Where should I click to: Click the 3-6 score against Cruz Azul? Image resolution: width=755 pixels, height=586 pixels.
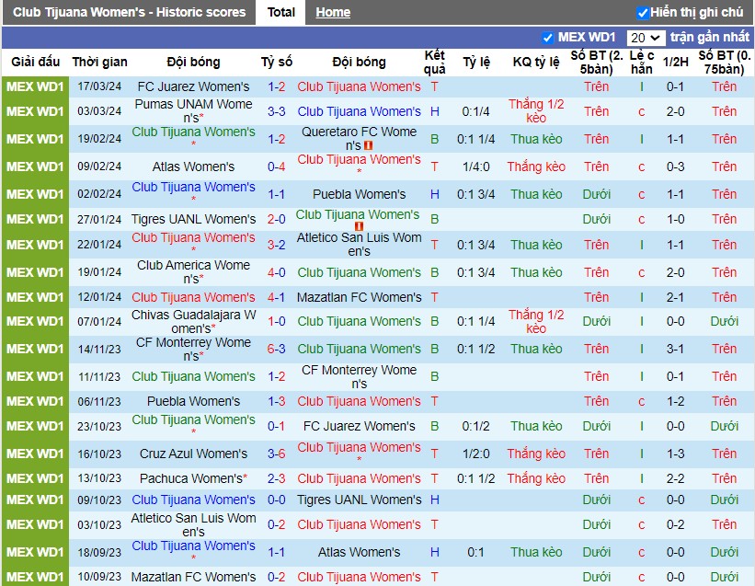[x=277, y=454]
